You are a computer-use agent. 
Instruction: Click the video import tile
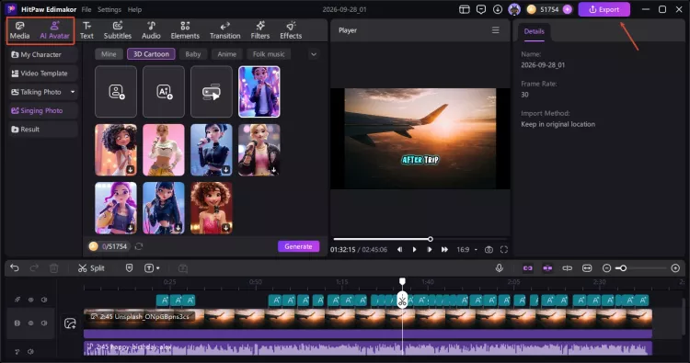point(212,92)
